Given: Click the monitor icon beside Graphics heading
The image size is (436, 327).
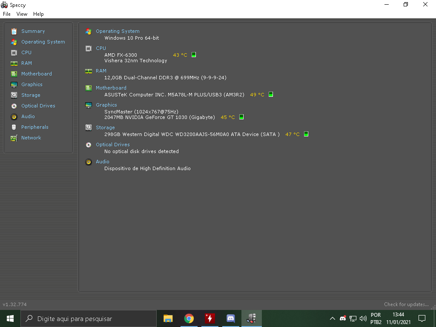Looking at the screenshot, I should click(89, 105).
